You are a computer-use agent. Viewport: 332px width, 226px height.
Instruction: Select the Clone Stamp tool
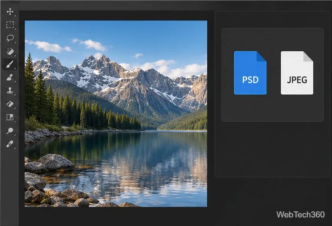coord(10,91)
